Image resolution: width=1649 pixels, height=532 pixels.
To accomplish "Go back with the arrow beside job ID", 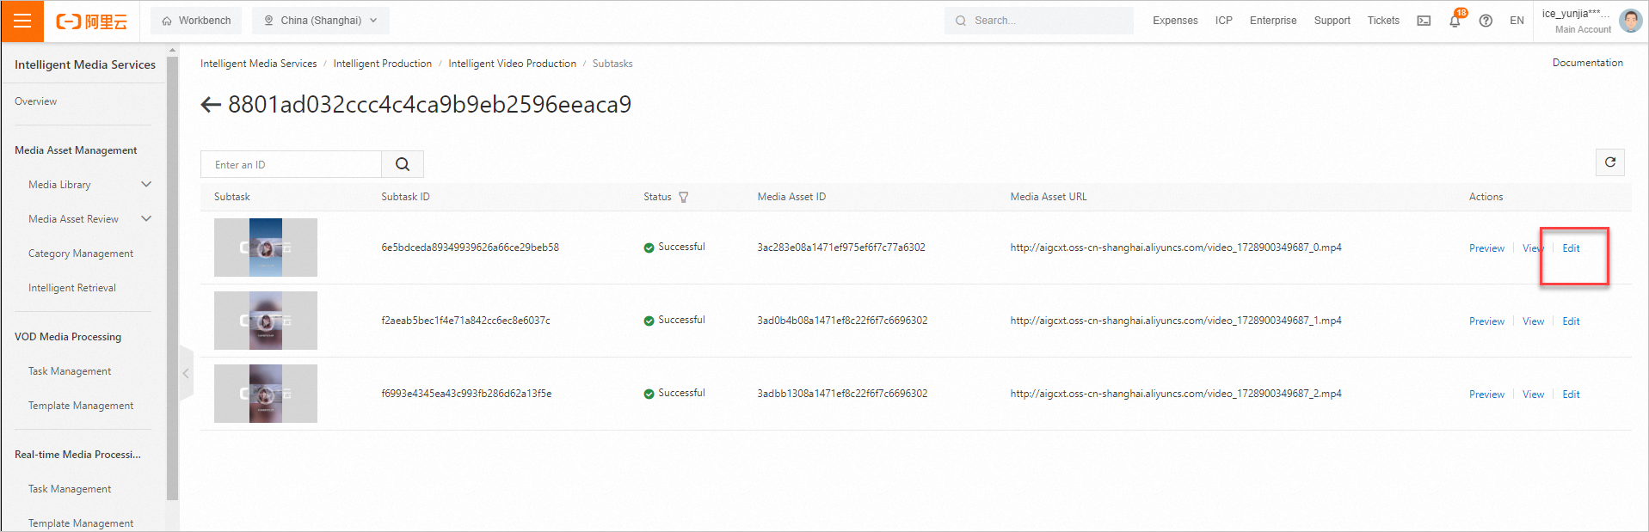I will (211, 105).
